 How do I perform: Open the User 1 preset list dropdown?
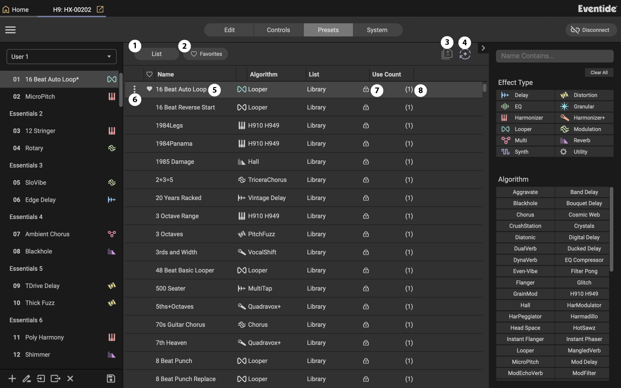point(61,56)
